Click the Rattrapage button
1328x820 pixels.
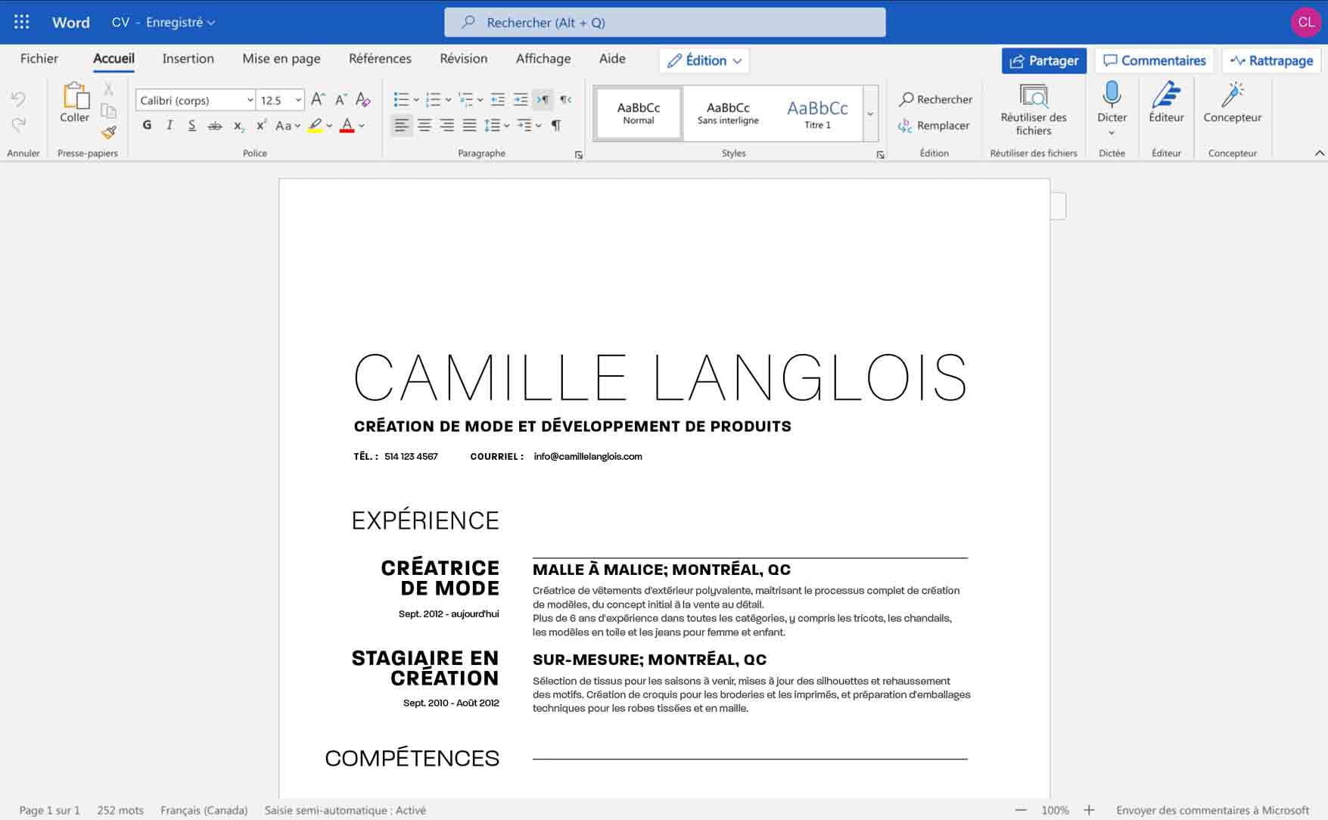pyautogui.click(x=1271, y=61)
